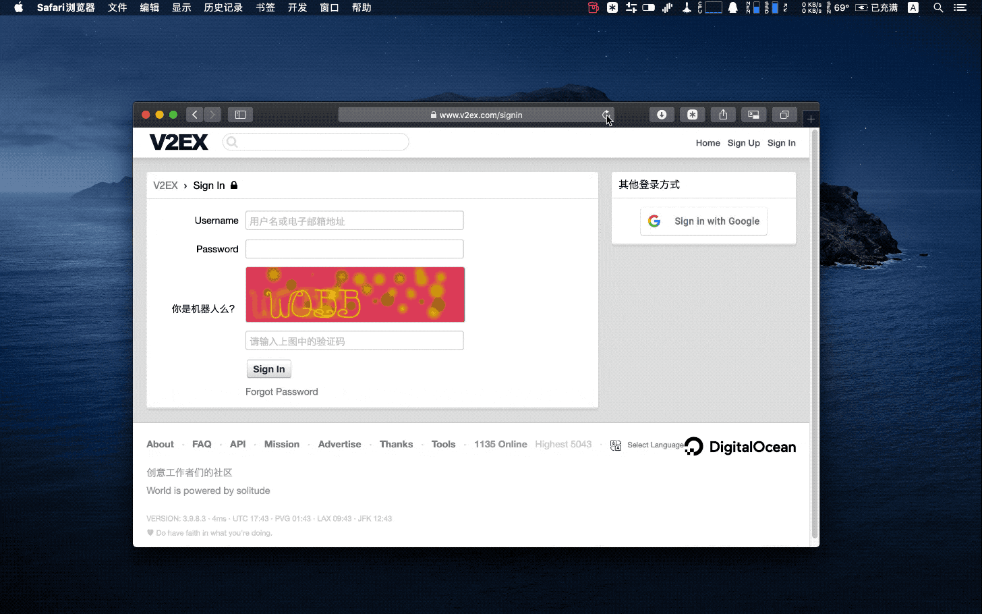Open the Mission footer link
This screenshot has height=614, width=982.
coord(282,444)
